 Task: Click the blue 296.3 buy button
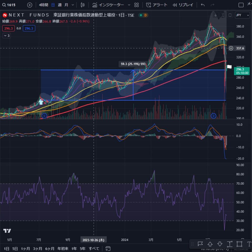(x=29, y=28)
